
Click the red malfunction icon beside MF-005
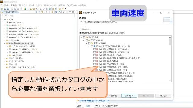click(x=97, y=61)
